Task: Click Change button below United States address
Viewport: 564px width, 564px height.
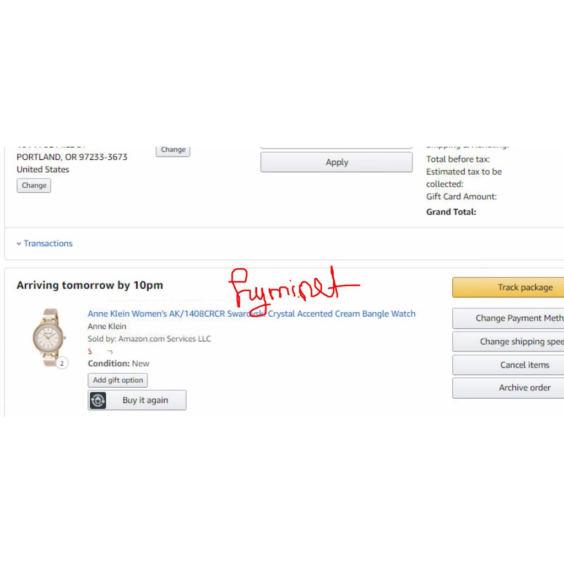Action: (x=34, y=186)
